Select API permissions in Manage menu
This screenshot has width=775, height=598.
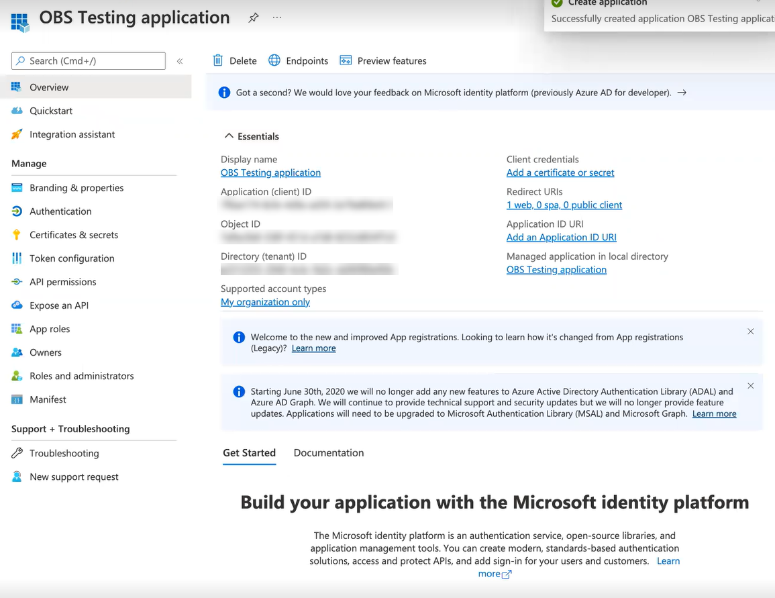(63, 282)
